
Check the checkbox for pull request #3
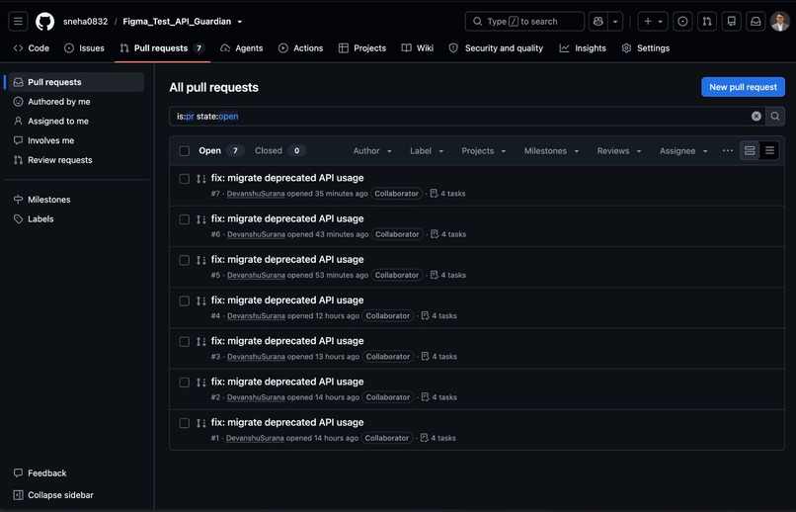pos(185,342)
